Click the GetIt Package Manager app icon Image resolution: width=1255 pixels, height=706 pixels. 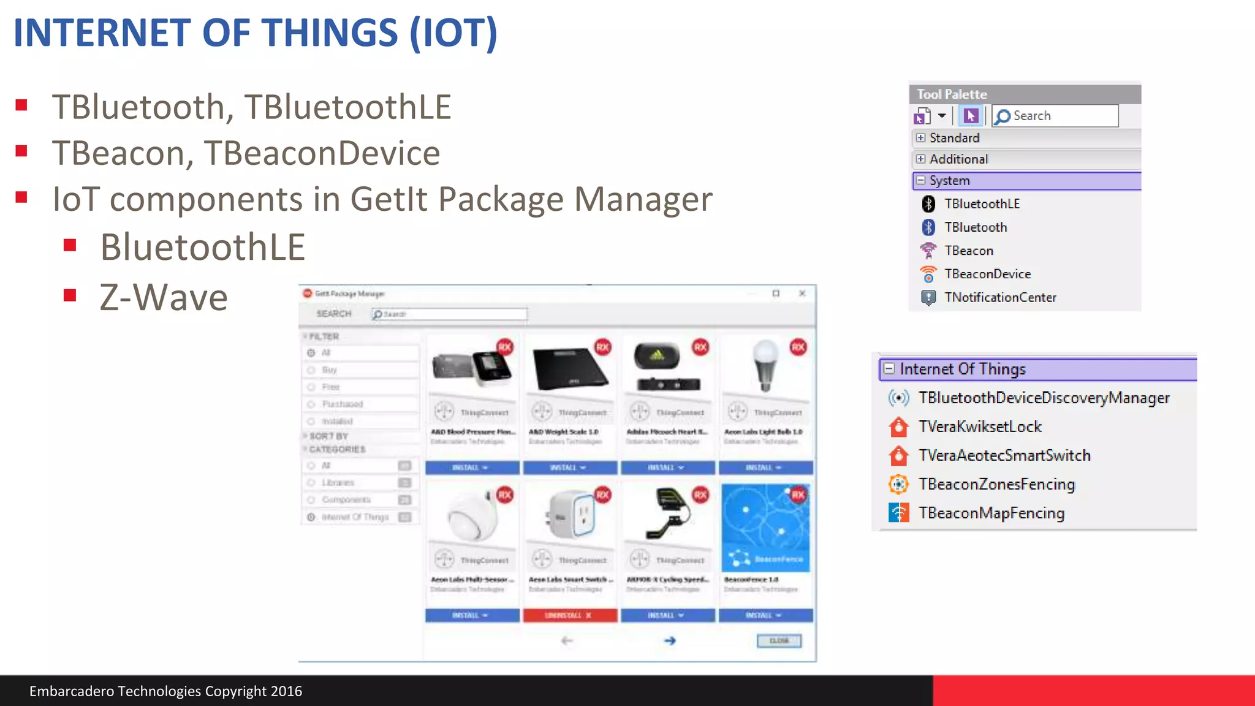(x=308, y=294)
